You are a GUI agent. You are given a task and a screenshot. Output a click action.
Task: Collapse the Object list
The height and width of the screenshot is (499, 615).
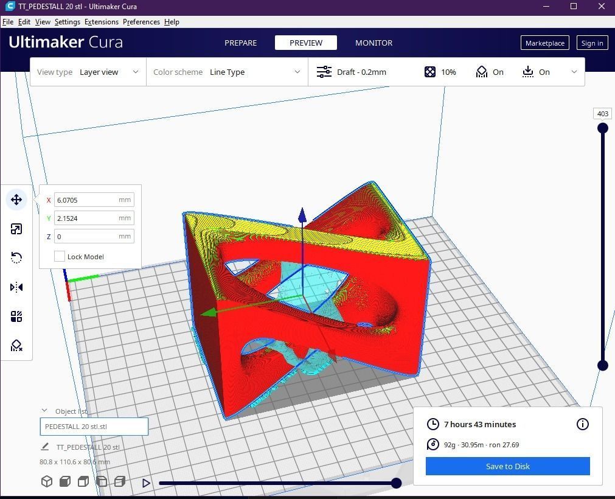(x=44, y=411)
